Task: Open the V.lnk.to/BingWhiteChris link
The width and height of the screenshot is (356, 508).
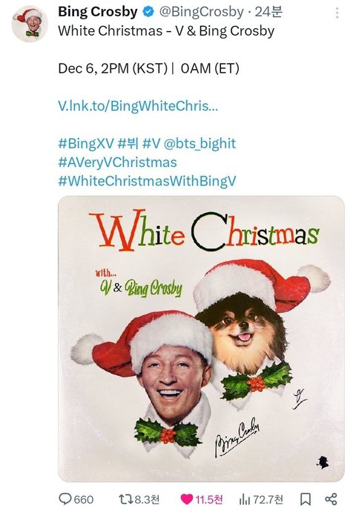Action: point(138,106)
